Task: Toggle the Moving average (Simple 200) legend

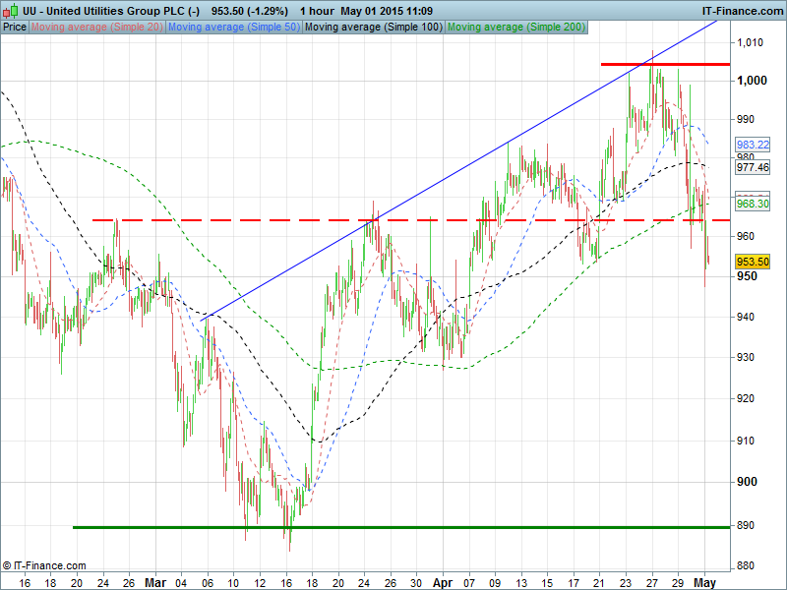Action: tap(515, 28)
